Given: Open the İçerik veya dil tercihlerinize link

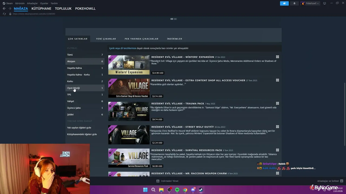Looking at the screenshot, I should pyautogui.click(x=123, y=48).
